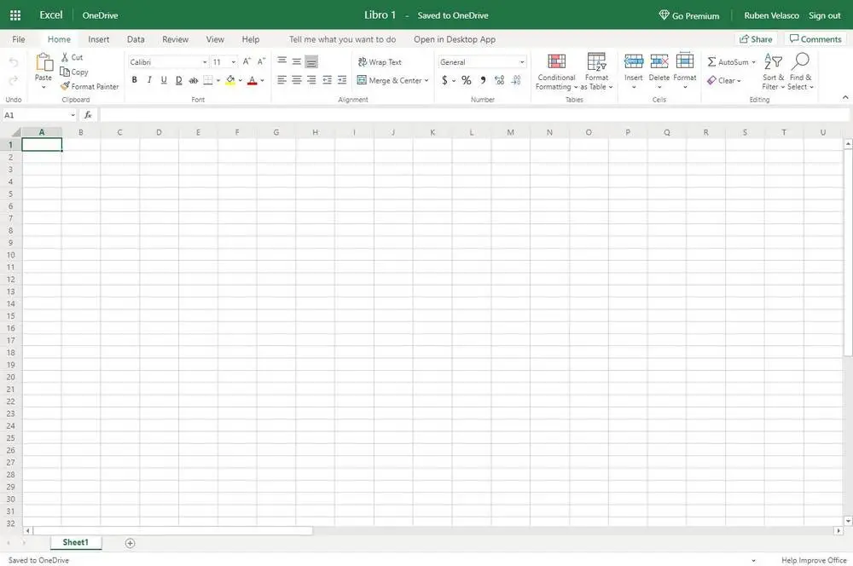Increase indent
This screenshot has height=566, width=853.
coord(342,80)
